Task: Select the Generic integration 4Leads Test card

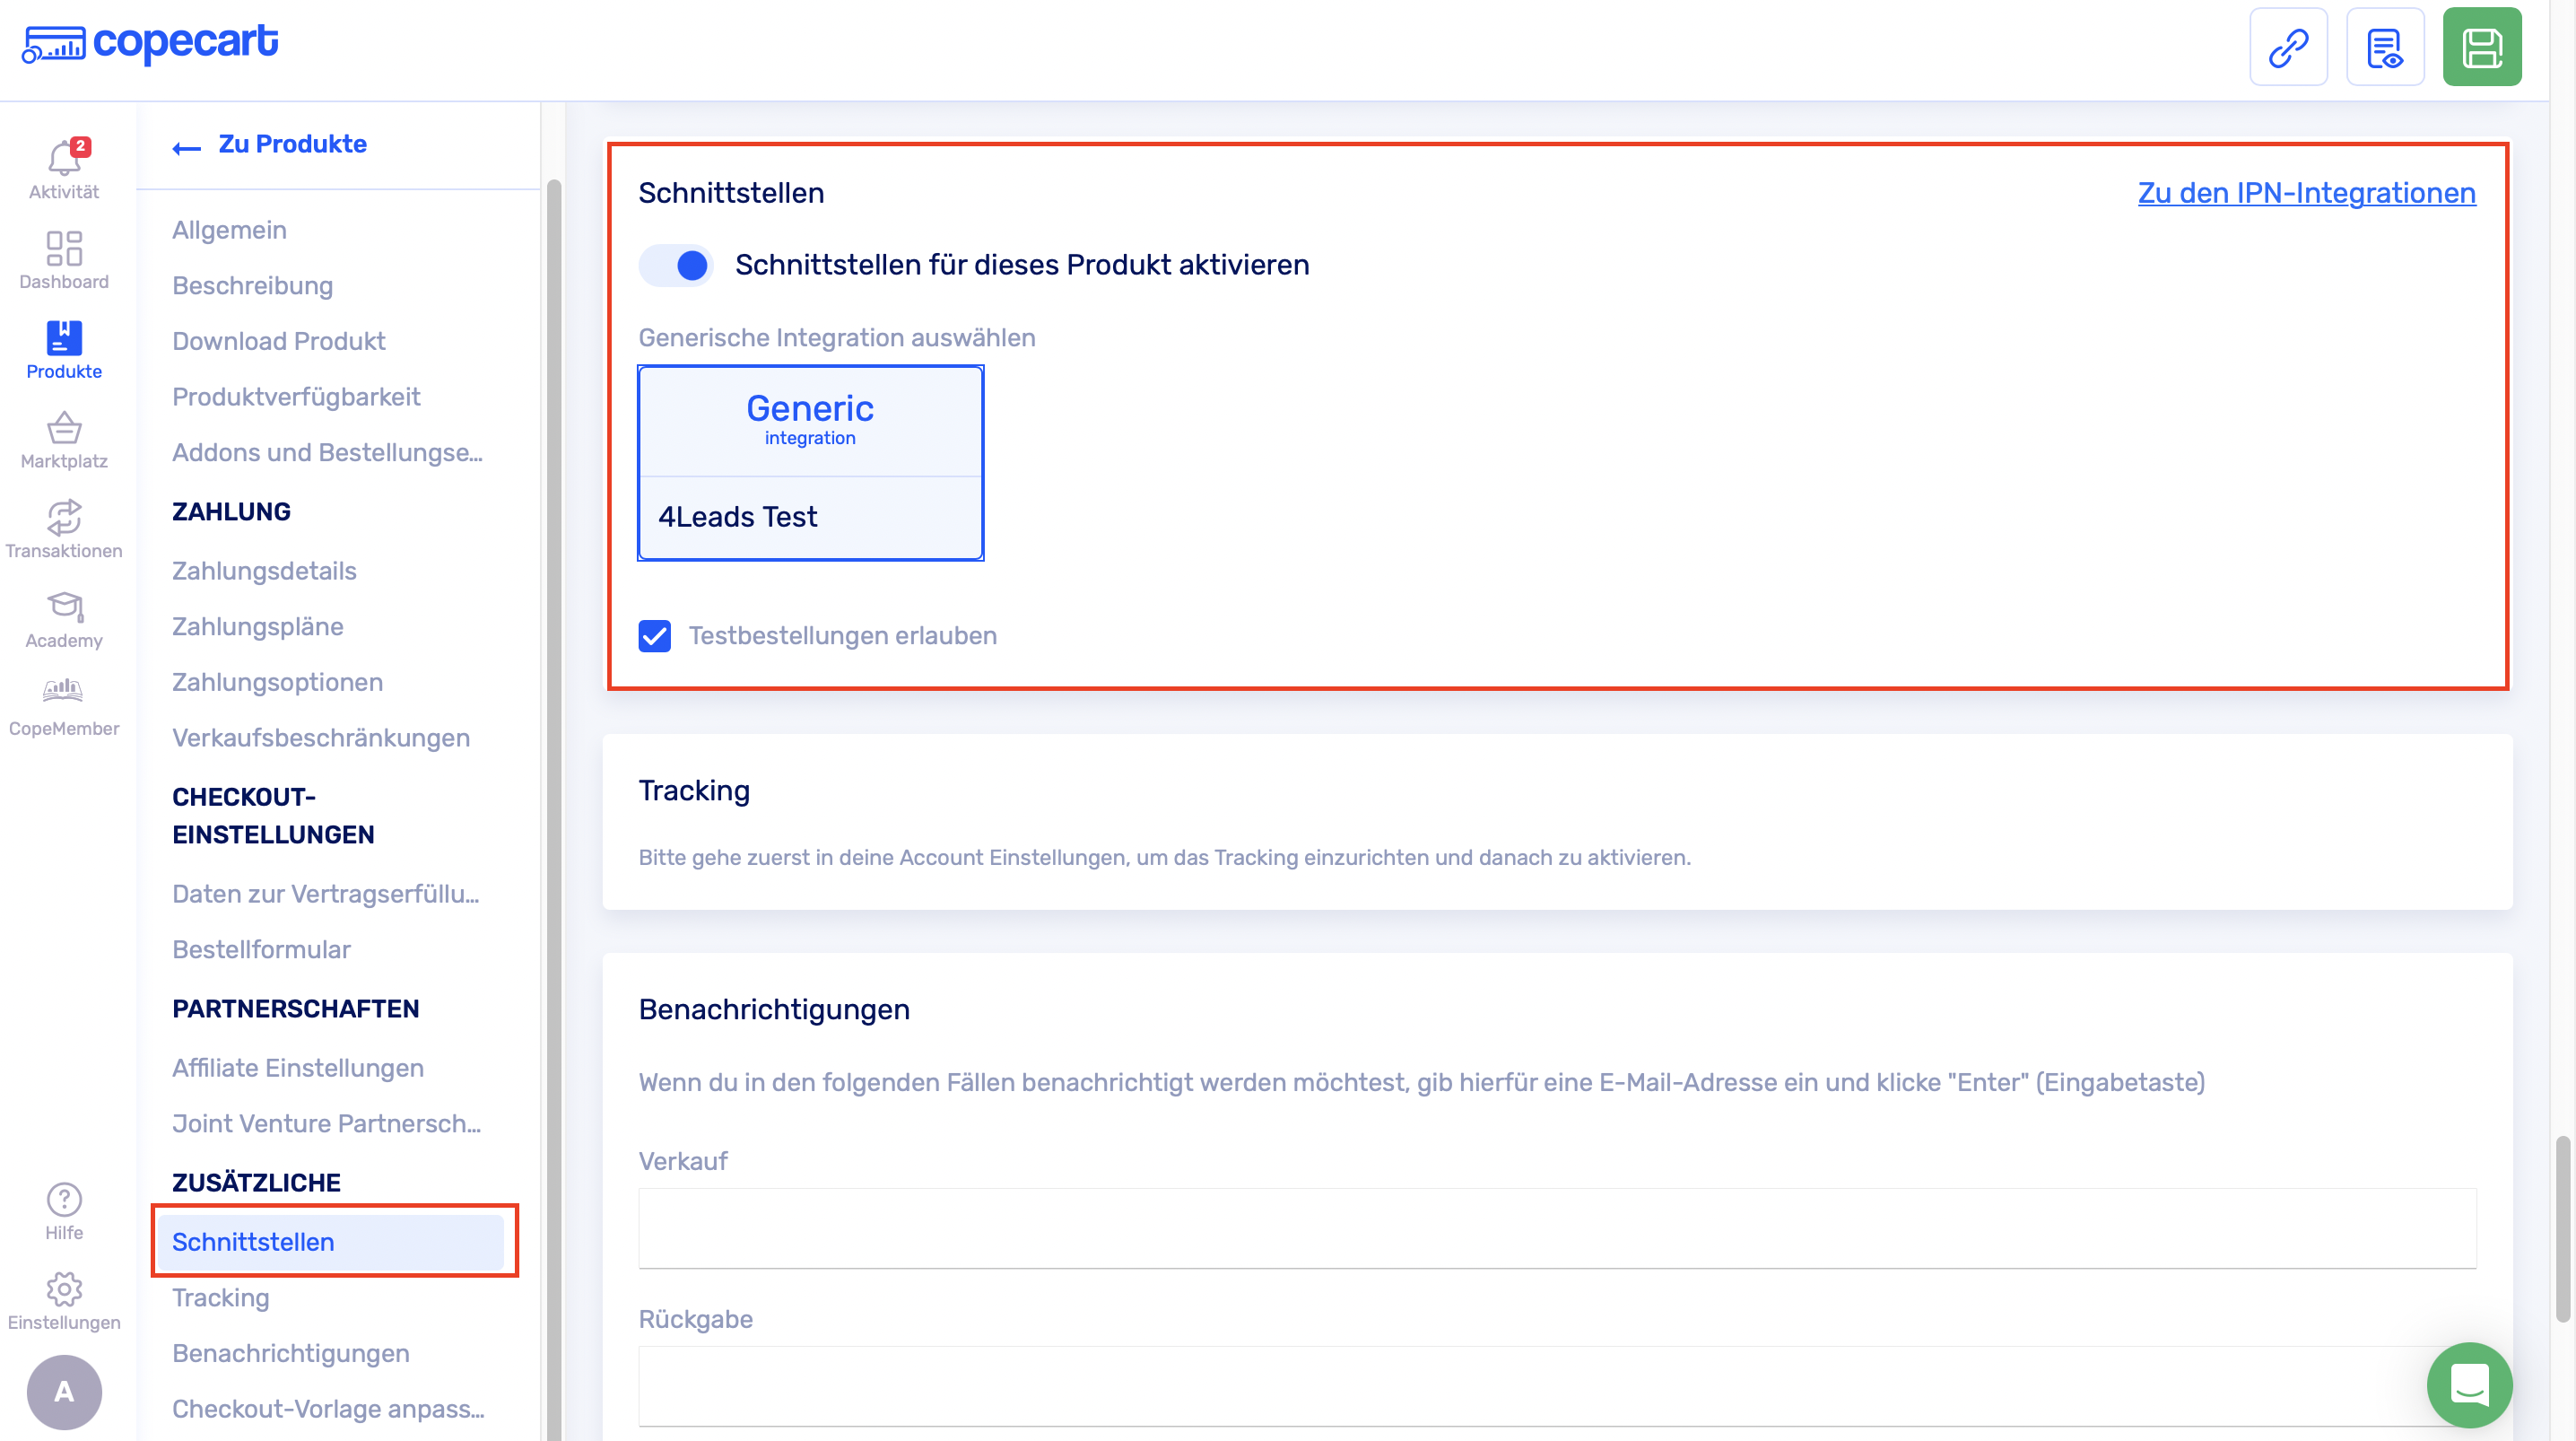Action: pos(810,462)
